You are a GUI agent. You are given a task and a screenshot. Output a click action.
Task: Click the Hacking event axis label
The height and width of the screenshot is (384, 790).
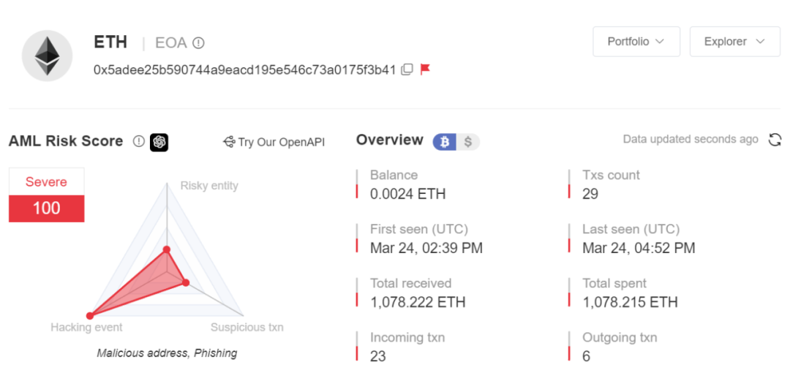(86, 327)
